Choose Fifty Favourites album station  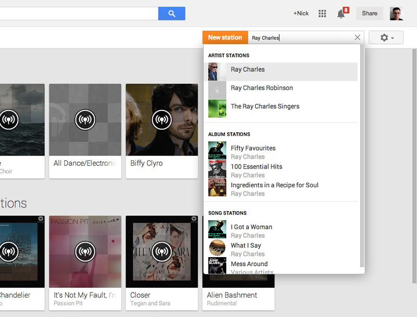(280, 150)
